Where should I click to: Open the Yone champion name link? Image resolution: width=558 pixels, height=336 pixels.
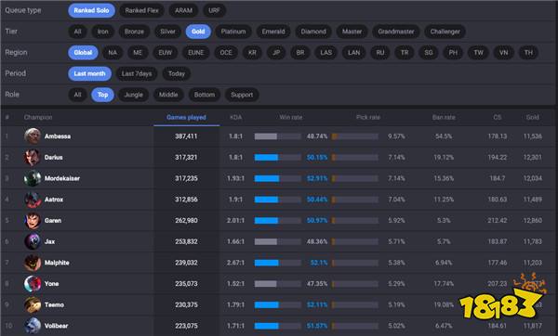tap(51, 283)
